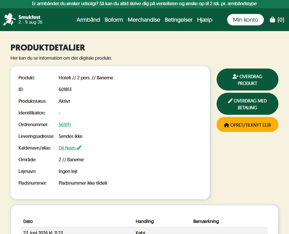Click the person-plus icon on Overdrag Produkt

(235, 76)
